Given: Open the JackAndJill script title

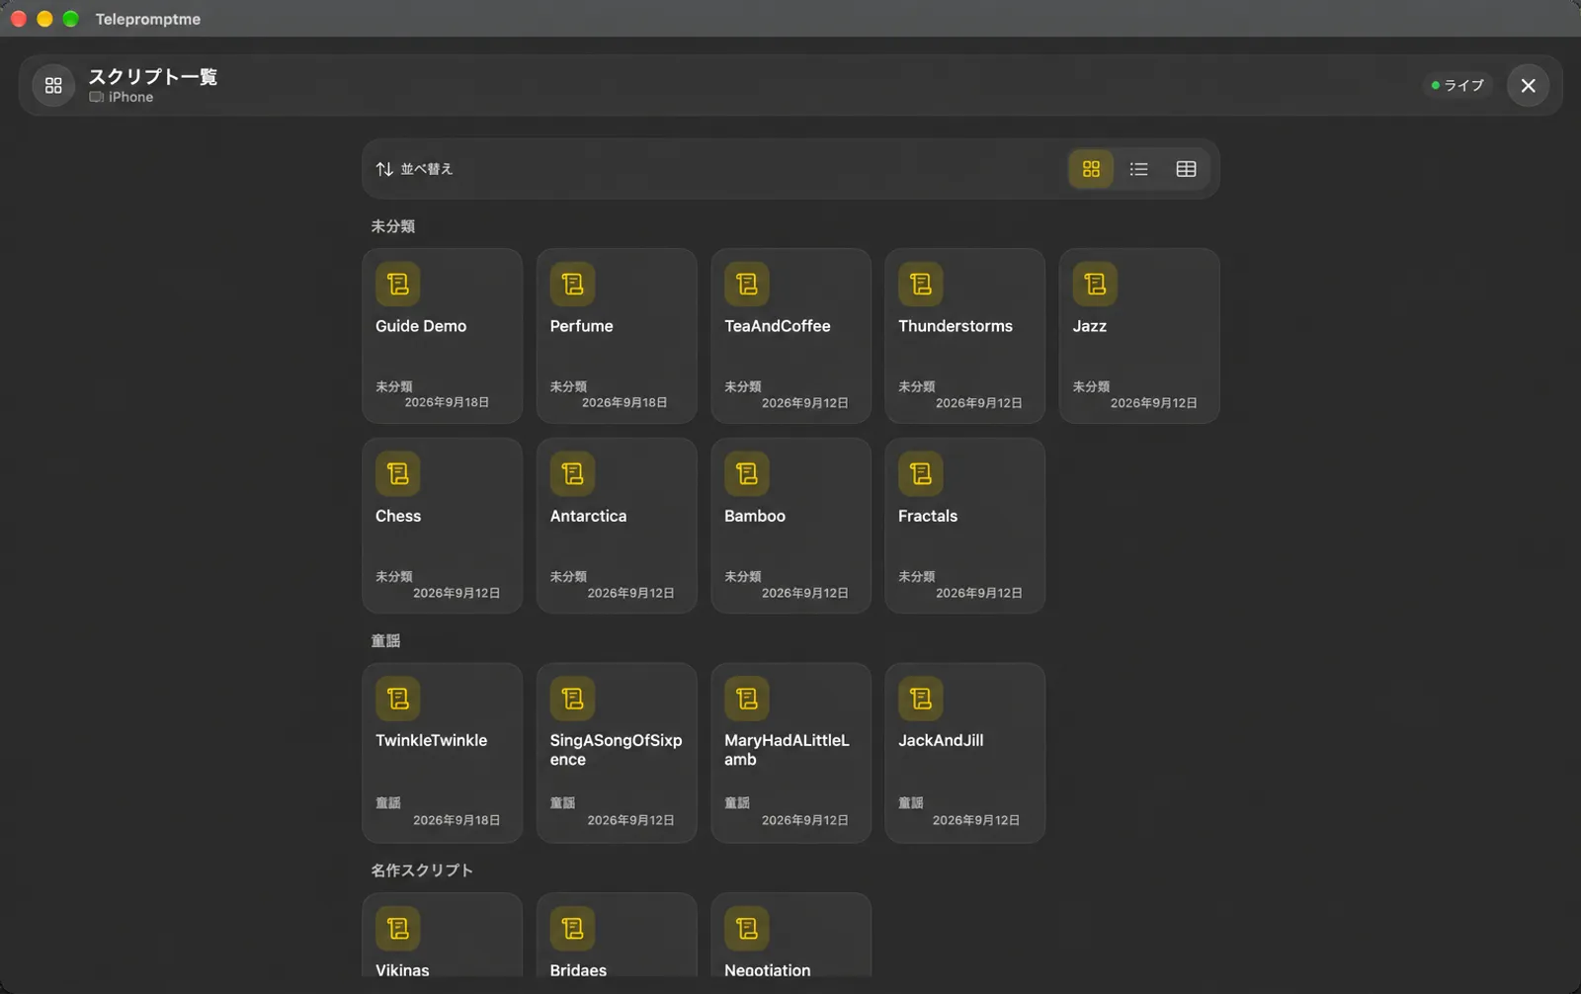Looking at the screenshot, I should pyautogui.click(x=941, y=740).
